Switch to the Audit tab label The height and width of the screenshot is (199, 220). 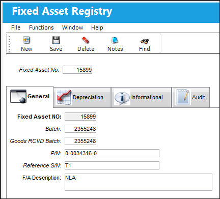[x=198, y=97]
